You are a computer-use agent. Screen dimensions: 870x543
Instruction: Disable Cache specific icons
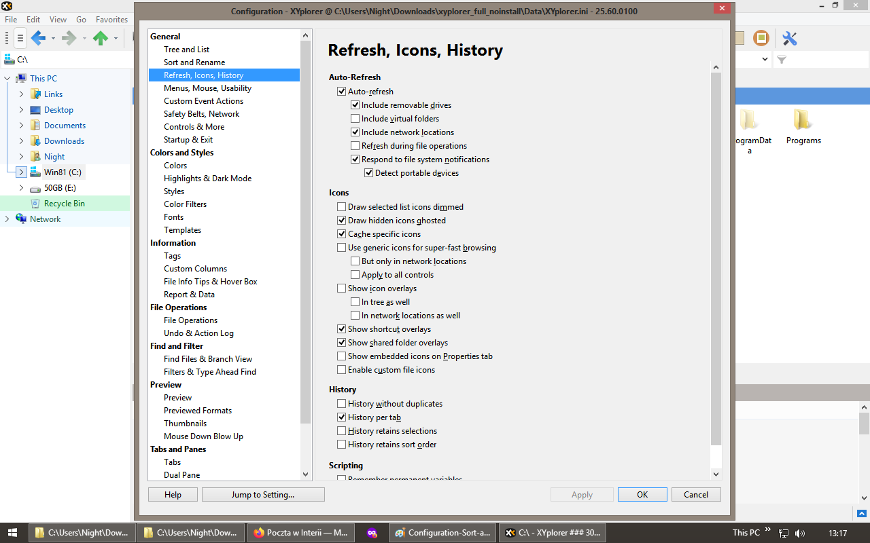[342, 233]
